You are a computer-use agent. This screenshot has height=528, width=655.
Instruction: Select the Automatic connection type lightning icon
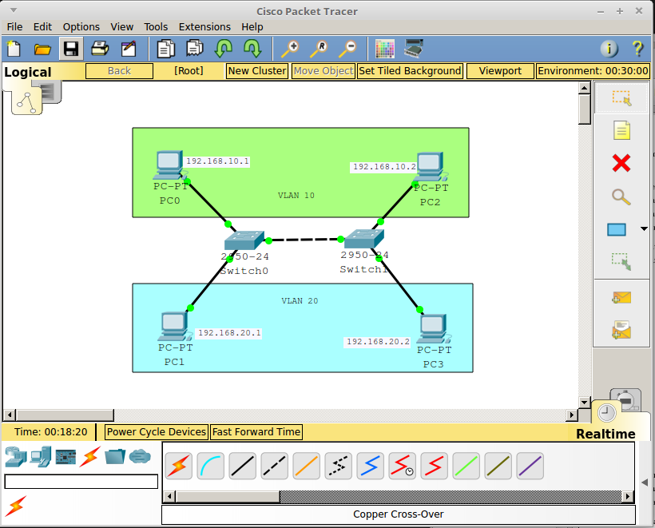[x=178, y=466]
